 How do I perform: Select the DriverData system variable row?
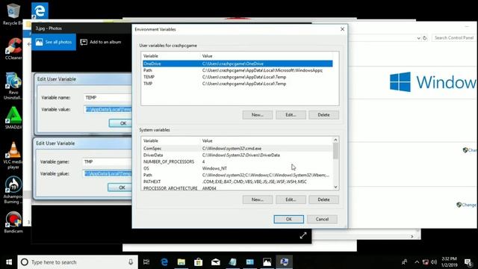coord(238,155)
